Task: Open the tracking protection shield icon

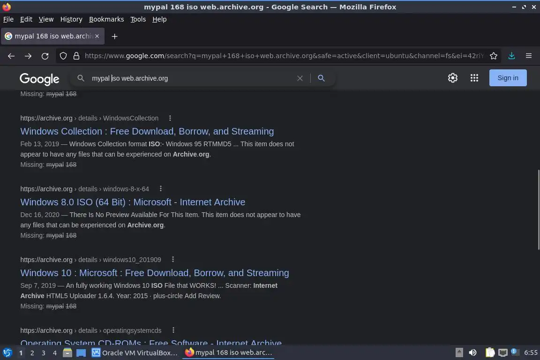Action: click(63, 56)
